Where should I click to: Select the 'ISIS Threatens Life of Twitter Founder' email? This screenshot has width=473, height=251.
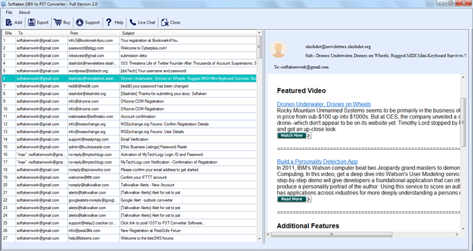pyautogui.click(x=129, y=63)
